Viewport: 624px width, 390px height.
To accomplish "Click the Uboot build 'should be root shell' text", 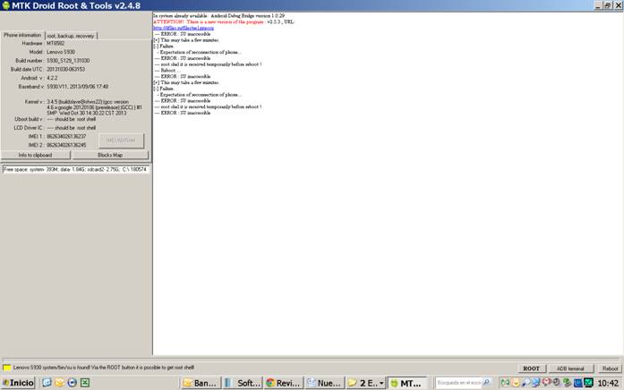I will [72, 119].
